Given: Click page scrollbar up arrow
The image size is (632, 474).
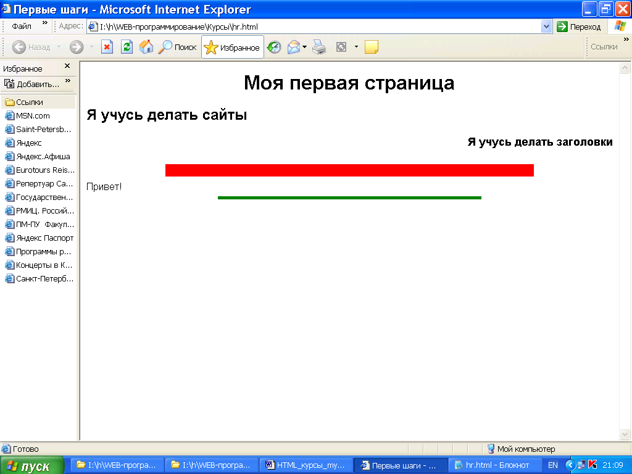Looking at the screenshot, I should [x=625, y=68].
